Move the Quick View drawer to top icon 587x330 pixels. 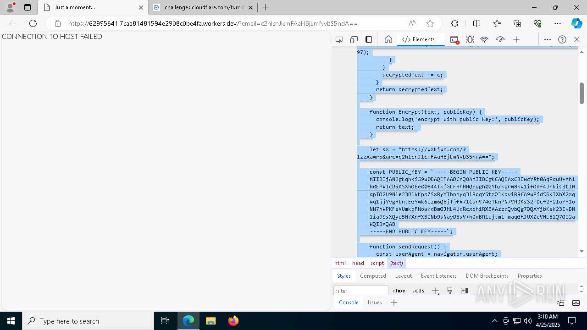point(560,302)
